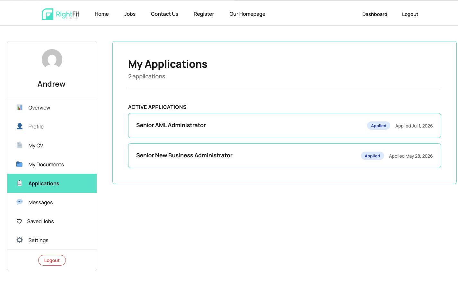The width and height of the screenshot is (458, 281).
Task: Open the Jobs nav link
Action: [x=130, y=14]
